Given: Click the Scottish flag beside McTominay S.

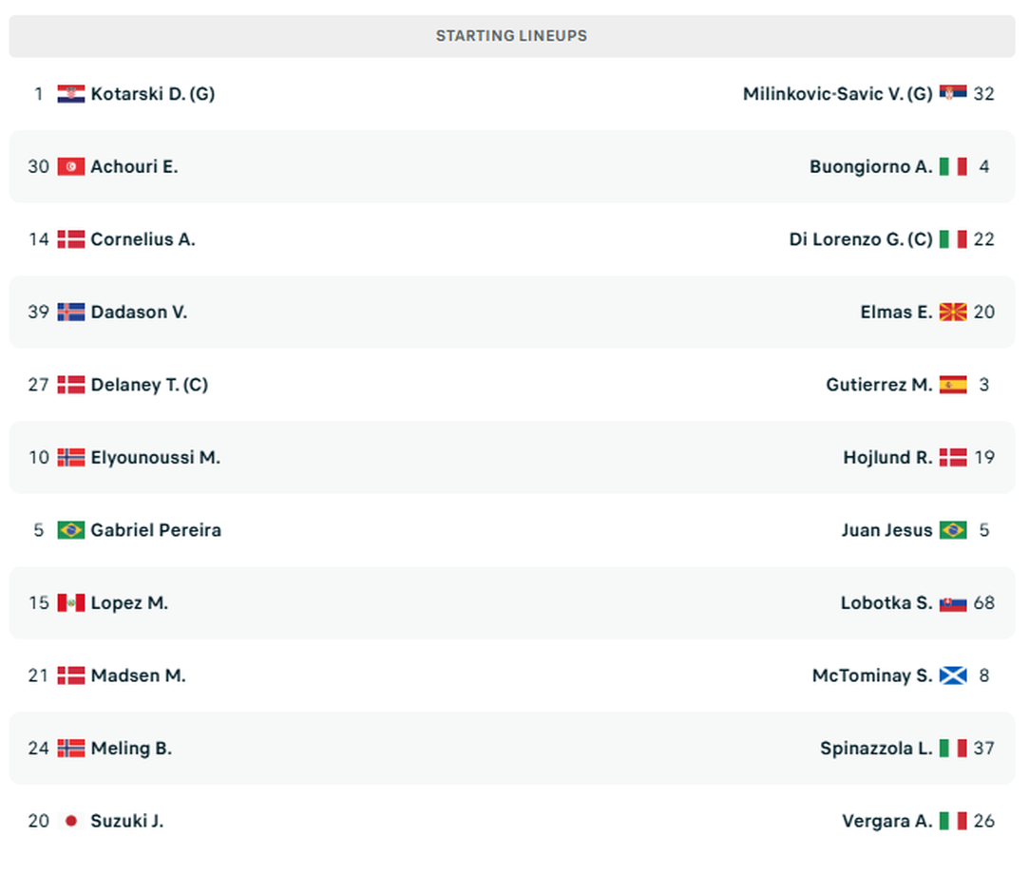Looking at the screenshot, I should 953,675.
